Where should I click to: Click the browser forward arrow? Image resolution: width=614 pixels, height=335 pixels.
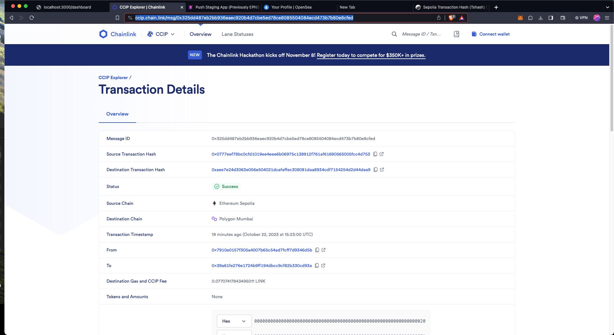[x=22, y=18]
